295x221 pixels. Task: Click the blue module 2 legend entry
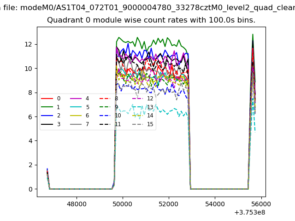tap(52, 116)
